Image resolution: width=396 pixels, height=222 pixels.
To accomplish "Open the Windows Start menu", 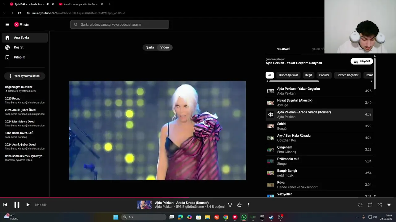I will pyautogui.click(x=116, y=217).
